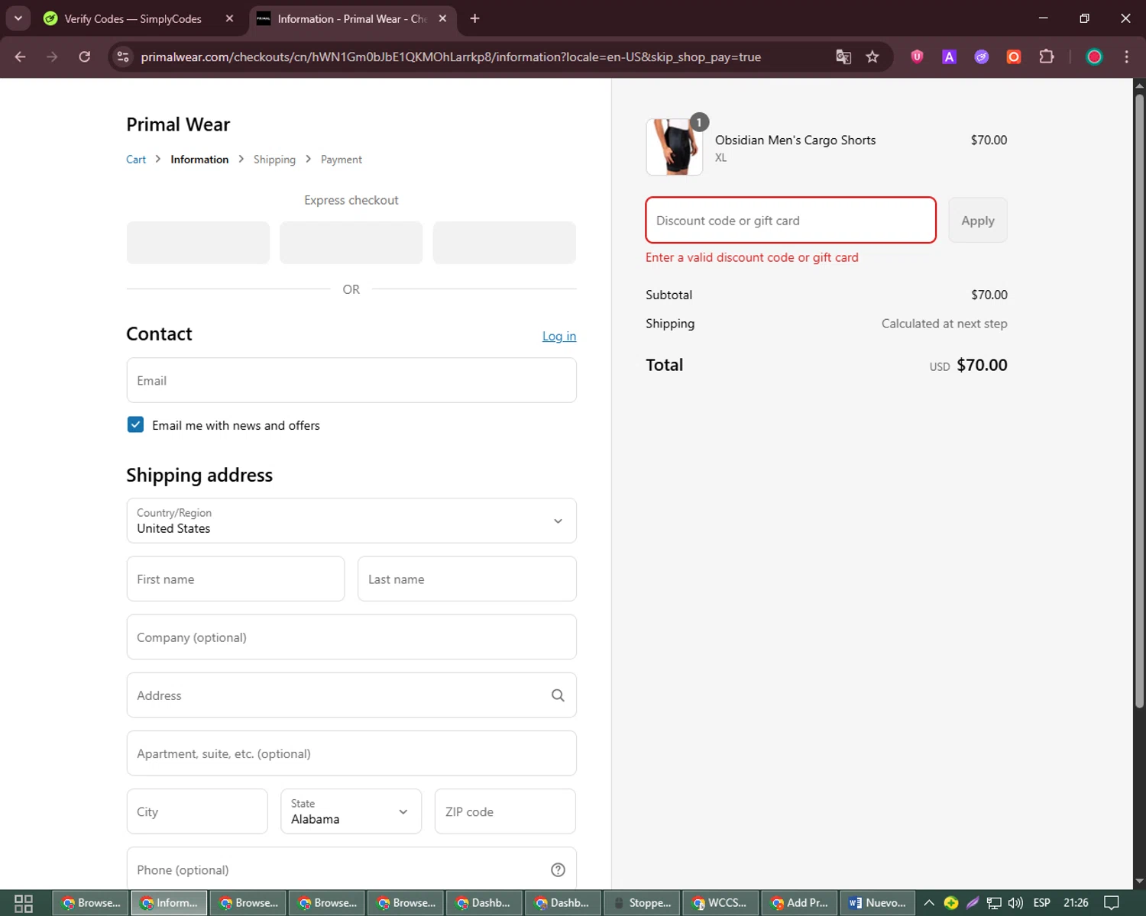
Task: Open the Chrome profile avatar
Action: coord(1094,56)
